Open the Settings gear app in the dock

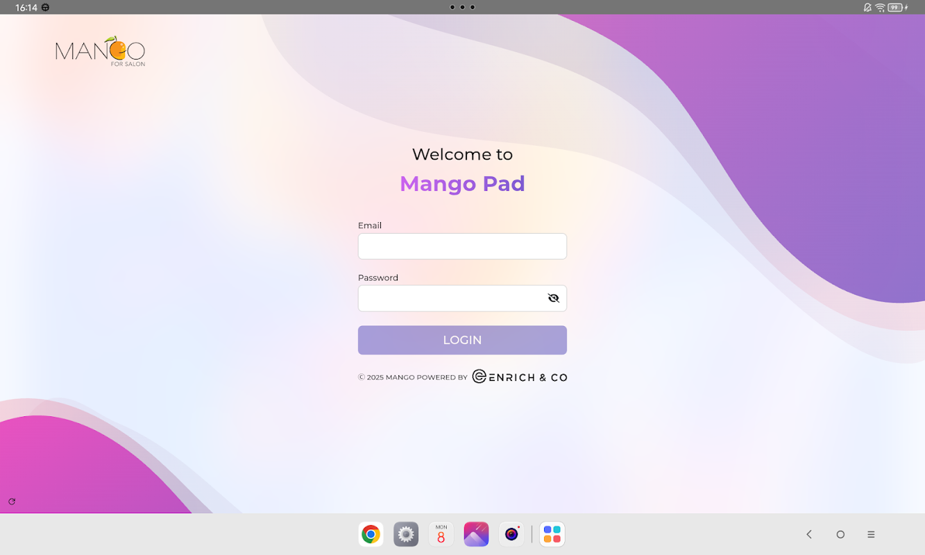pos(406,534)
